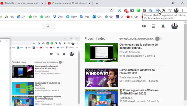Open thumbnail of Windows 10 GRATIS upgrade video
Viewport: 187px width, 106px height.
(101, 97)
